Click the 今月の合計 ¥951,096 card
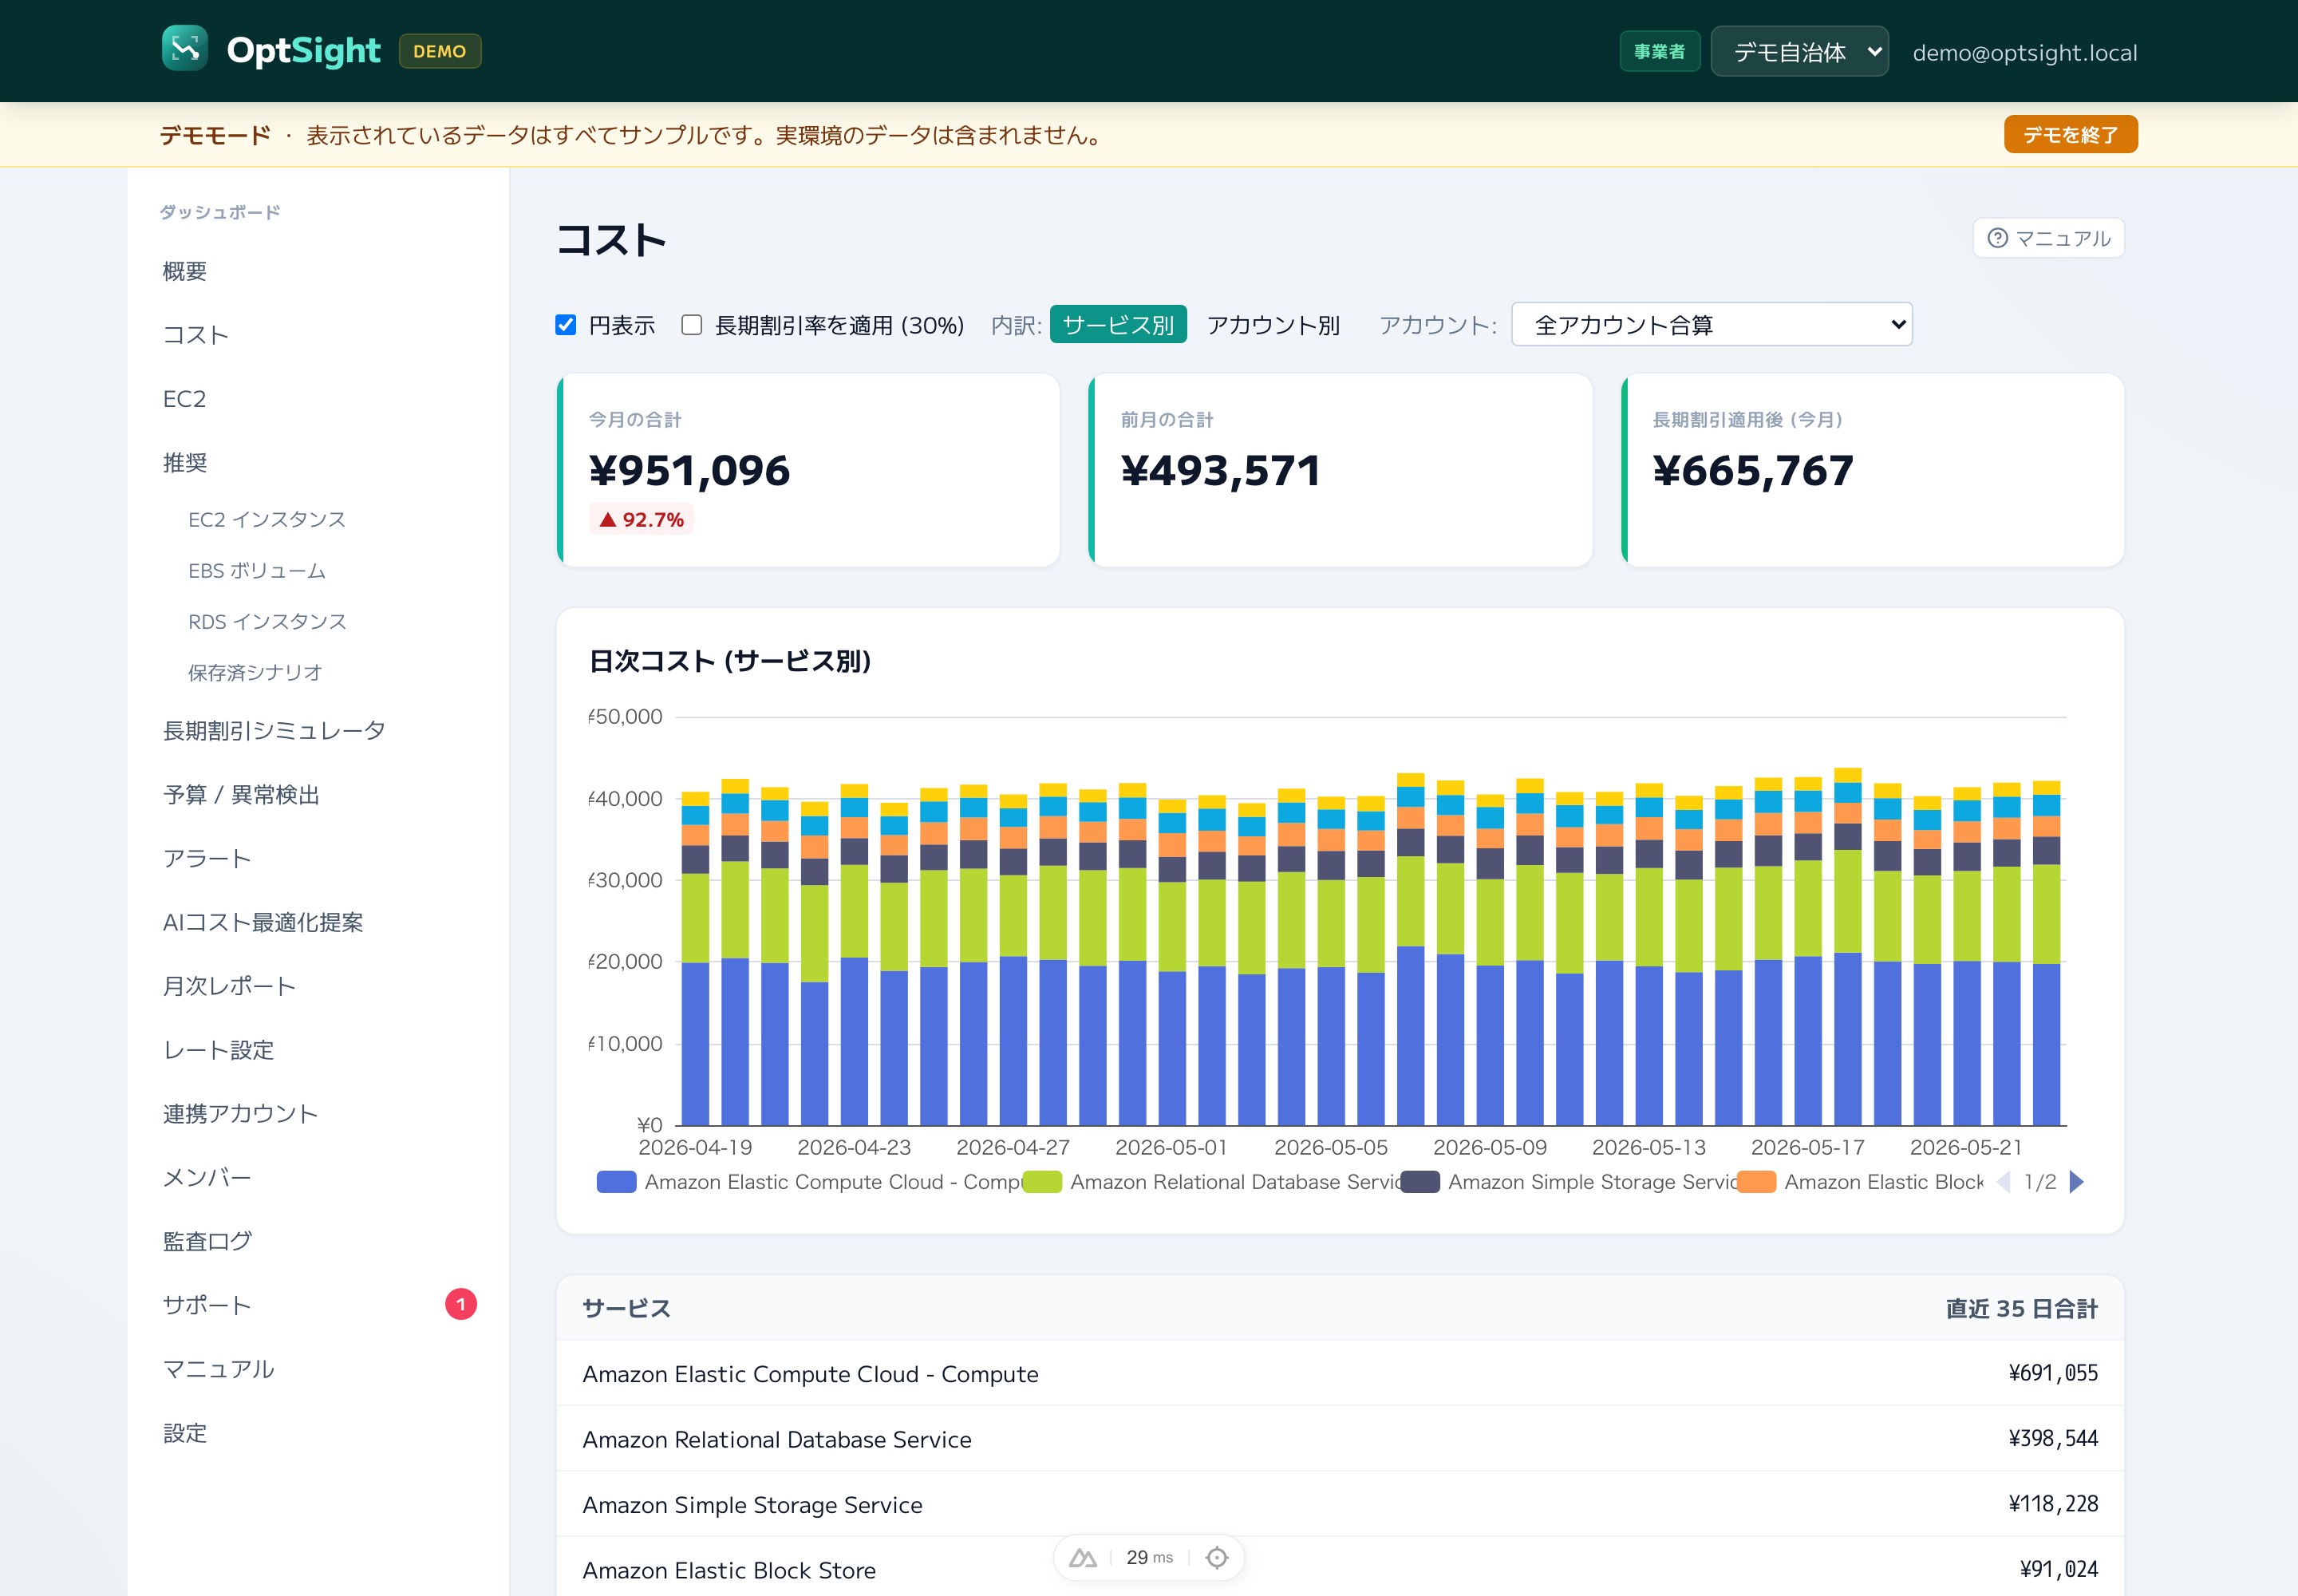The height and width of the screenshot is (1596, 2298). [x=808, y=470]
